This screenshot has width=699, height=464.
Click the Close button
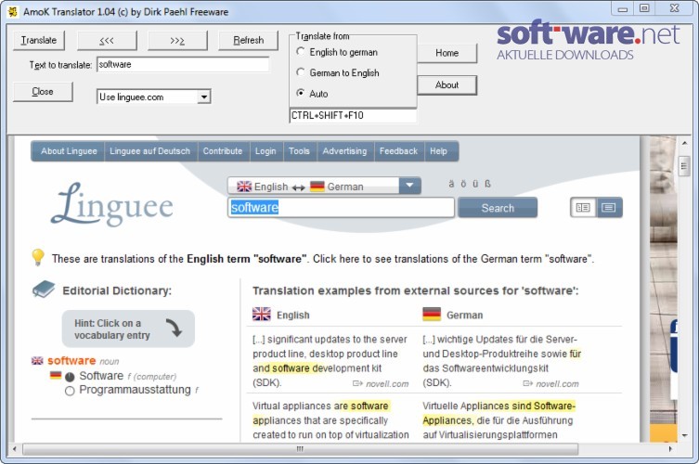click(x=43, y=91)
